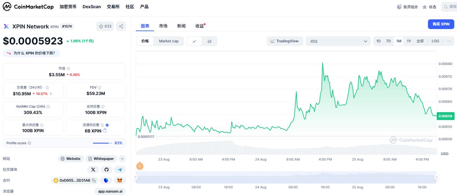Viewport: 457px width, 195px height.
Task: Open the portfolio pie chart icon
Action: coord(399,7)
